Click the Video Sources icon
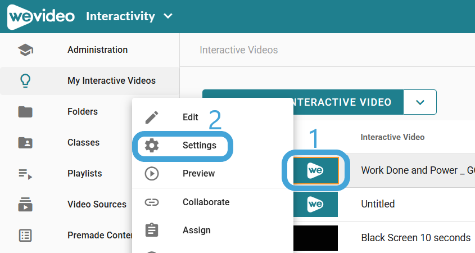The image size is (475, 253). [25, 205]
